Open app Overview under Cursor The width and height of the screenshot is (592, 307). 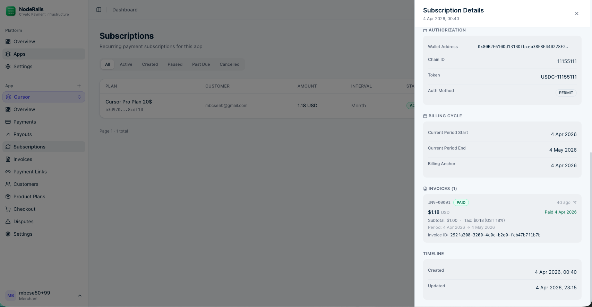44,109
